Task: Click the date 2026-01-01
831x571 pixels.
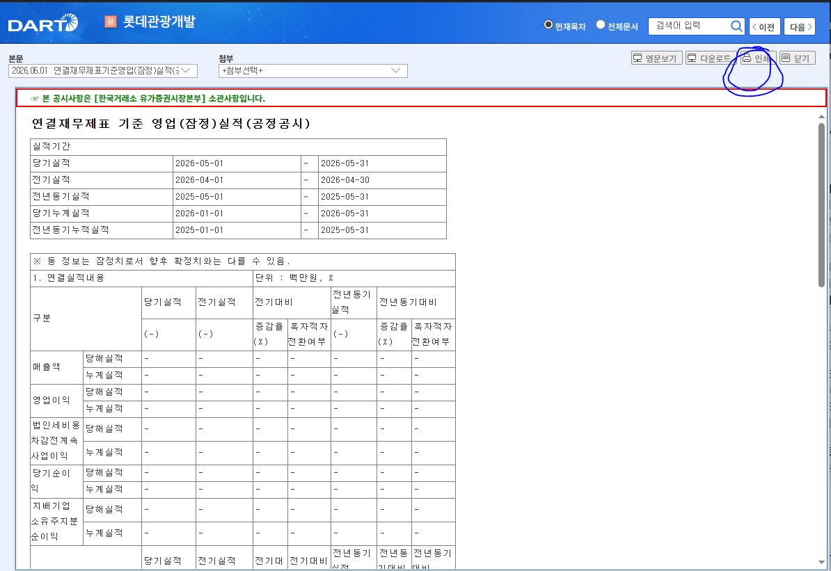Action: pyautogui.click(x=199, y=214)
